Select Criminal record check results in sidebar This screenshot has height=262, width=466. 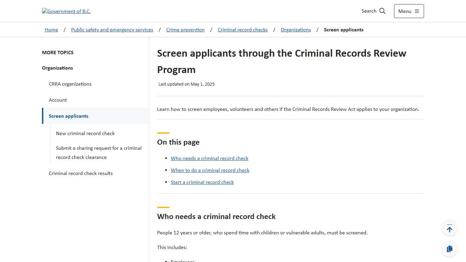point(81,173)
